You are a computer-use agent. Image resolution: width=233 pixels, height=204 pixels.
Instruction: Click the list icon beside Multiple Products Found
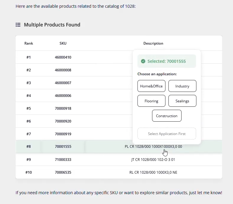[18, 25]
